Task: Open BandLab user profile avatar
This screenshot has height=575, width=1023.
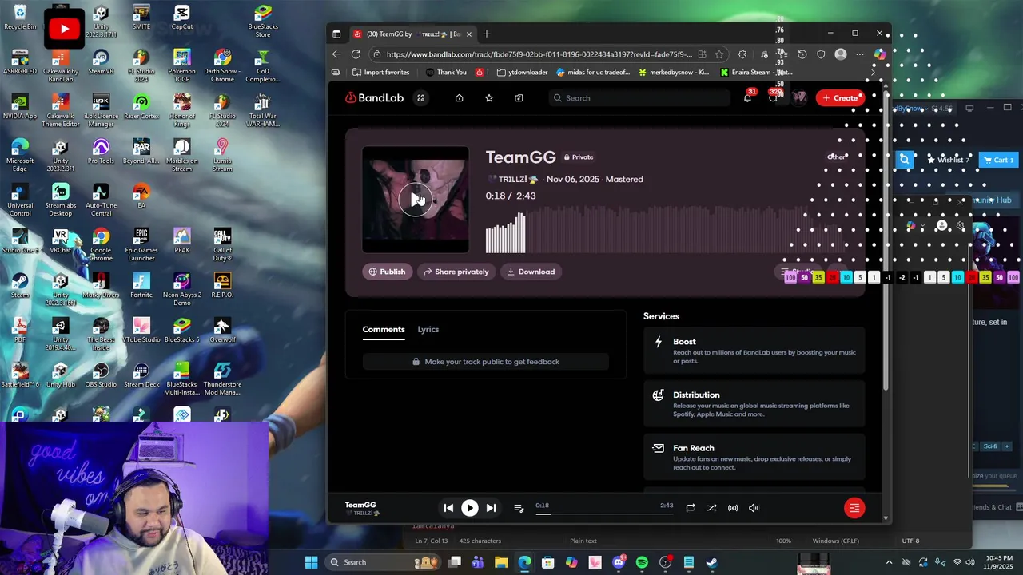Action: coord(798,97)
